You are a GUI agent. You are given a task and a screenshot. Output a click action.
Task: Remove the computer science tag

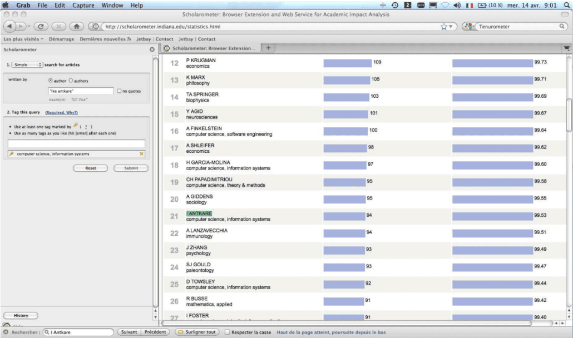(141, 153)
